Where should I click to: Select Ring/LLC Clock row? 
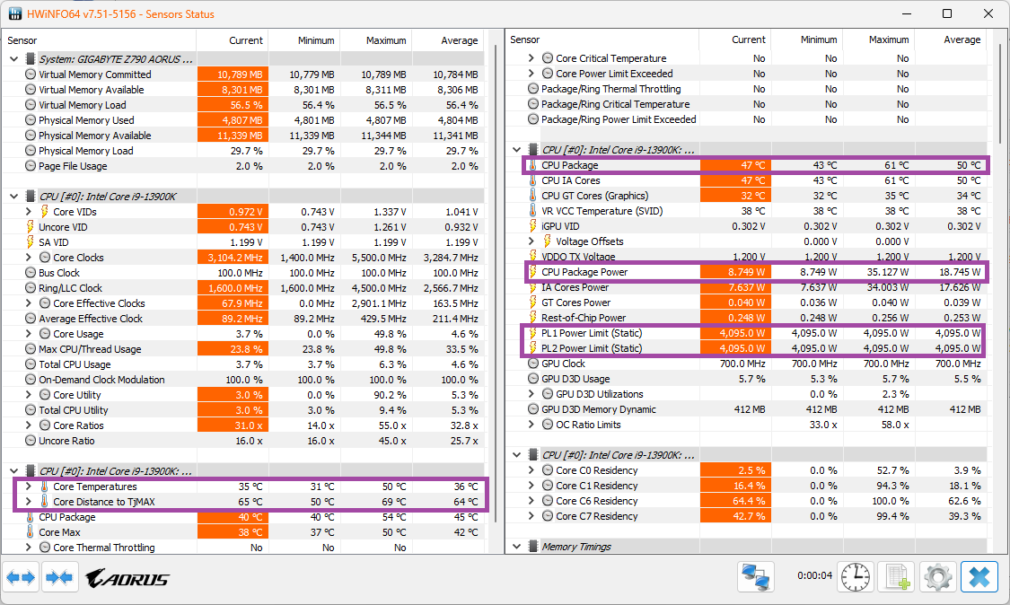click(x=243, y=288)
